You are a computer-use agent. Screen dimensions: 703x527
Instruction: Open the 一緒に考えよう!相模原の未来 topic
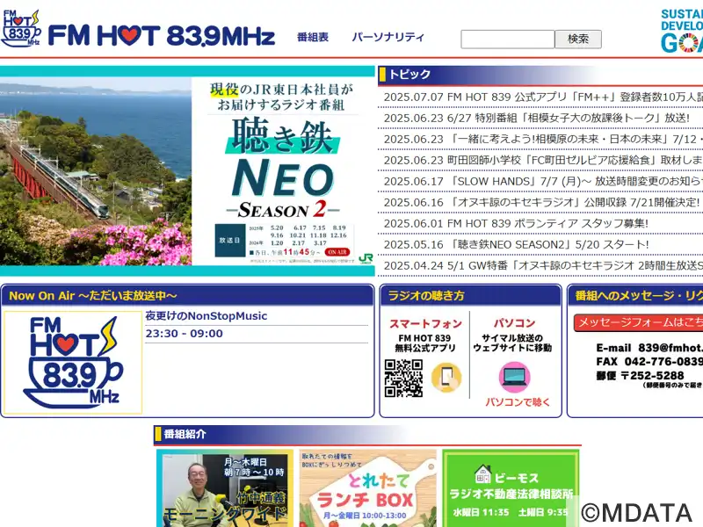(x=543, y=139)
